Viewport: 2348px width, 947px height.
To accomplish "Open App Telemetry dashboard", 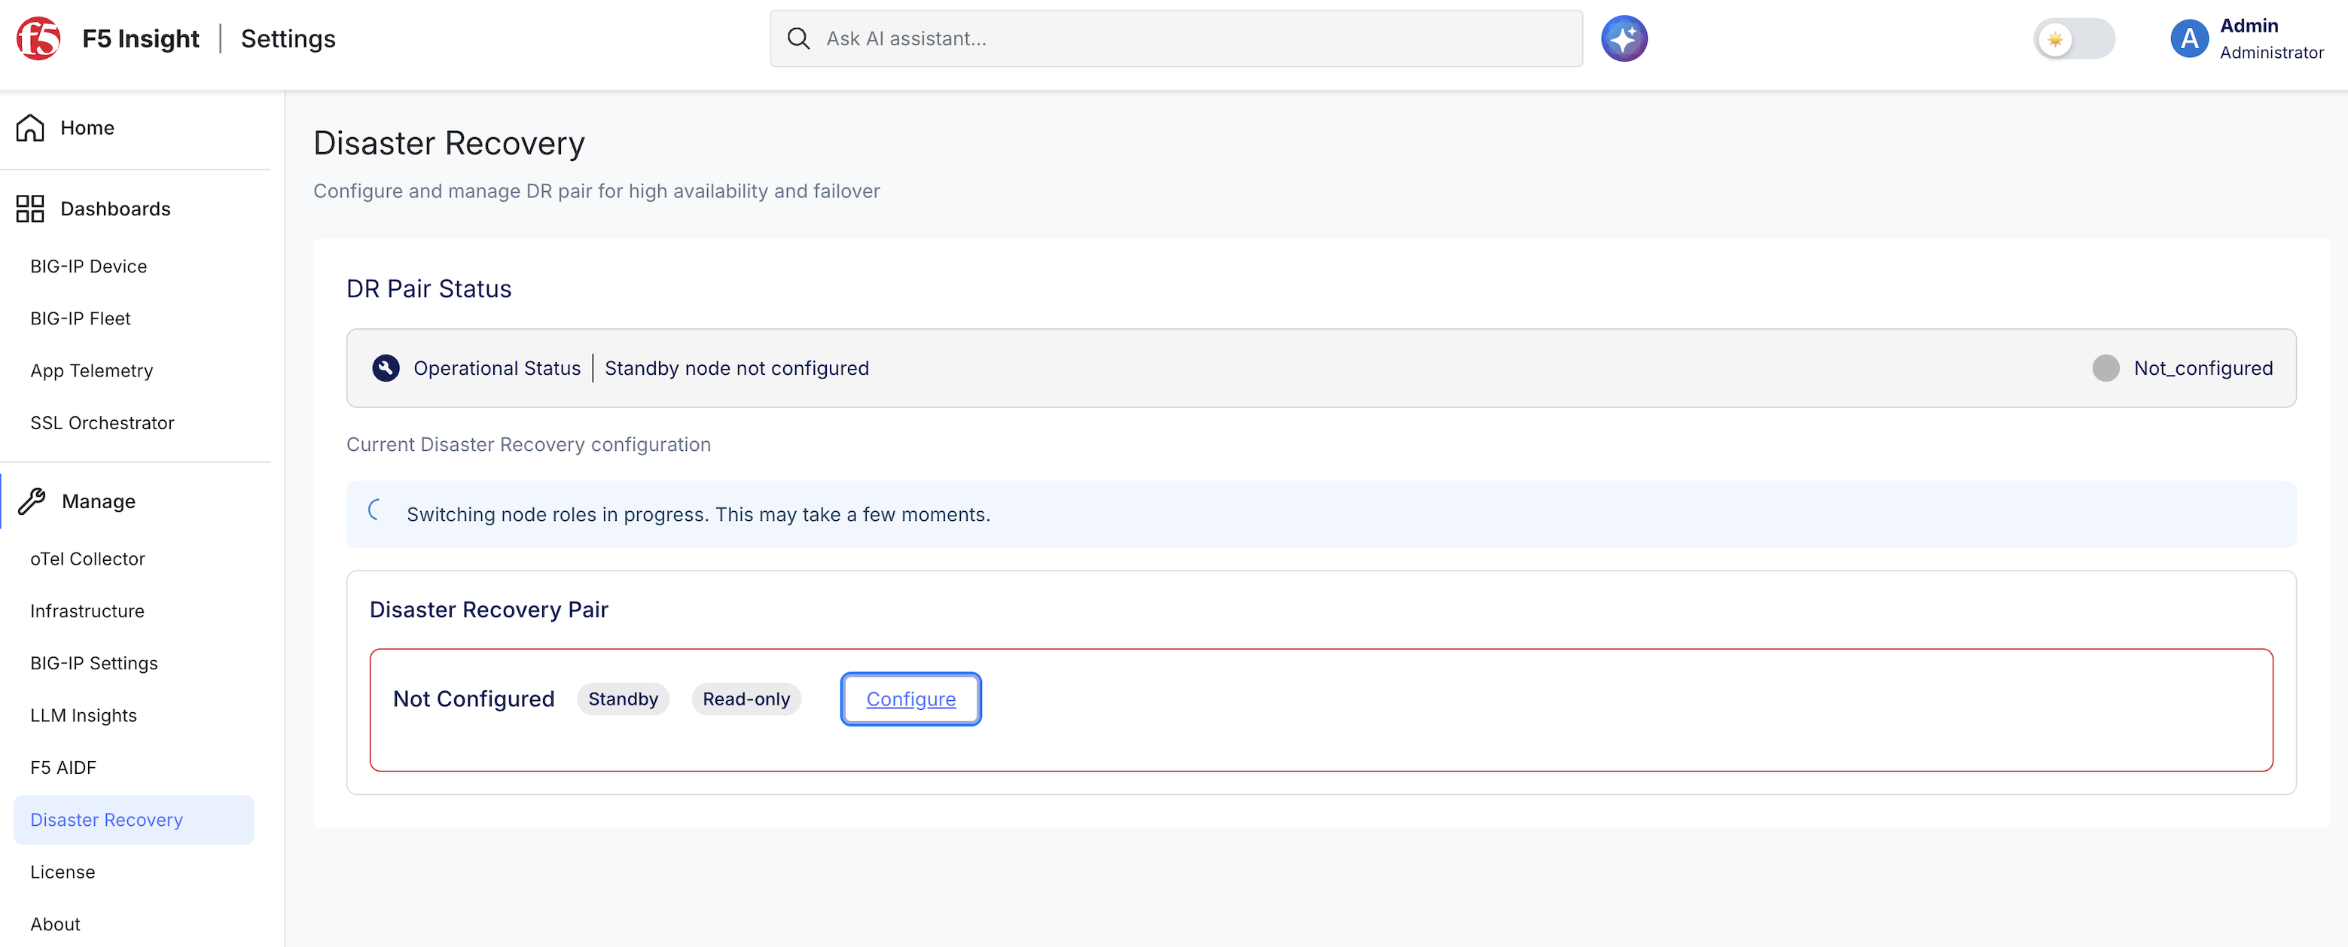I will click(91, 371).
